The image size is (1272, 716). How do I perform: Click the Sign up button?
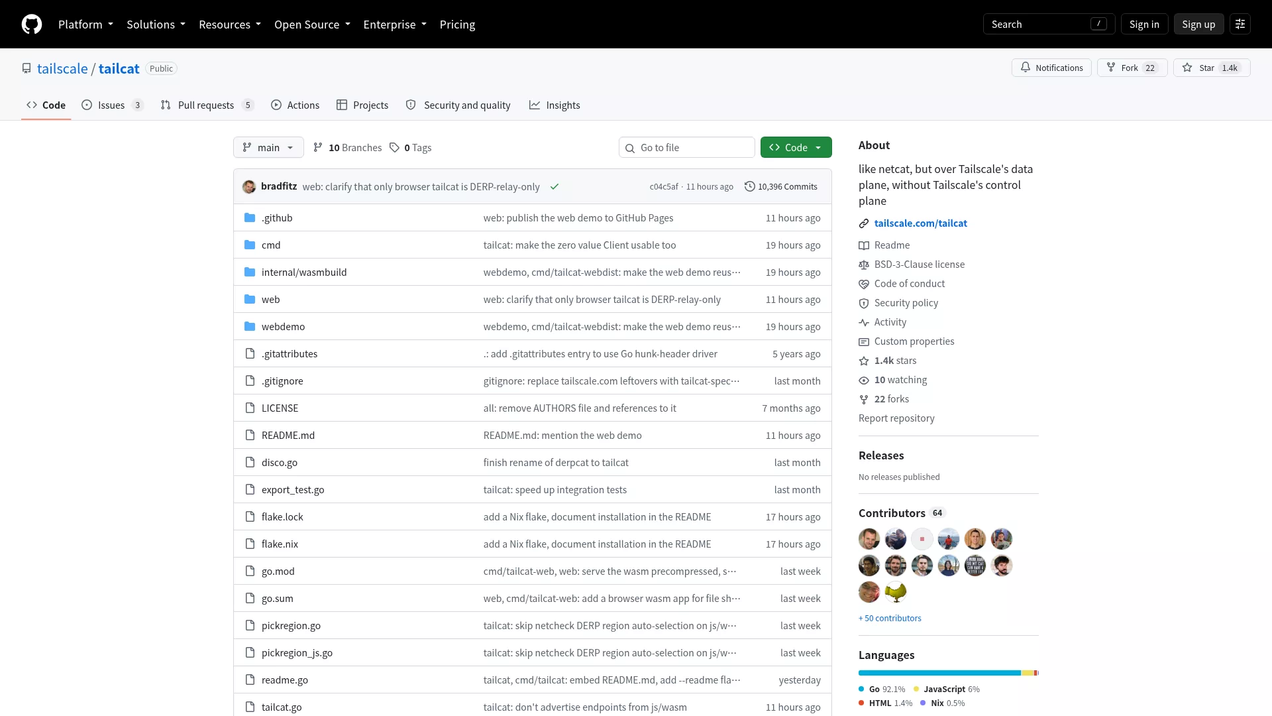tap(1198, 25)
